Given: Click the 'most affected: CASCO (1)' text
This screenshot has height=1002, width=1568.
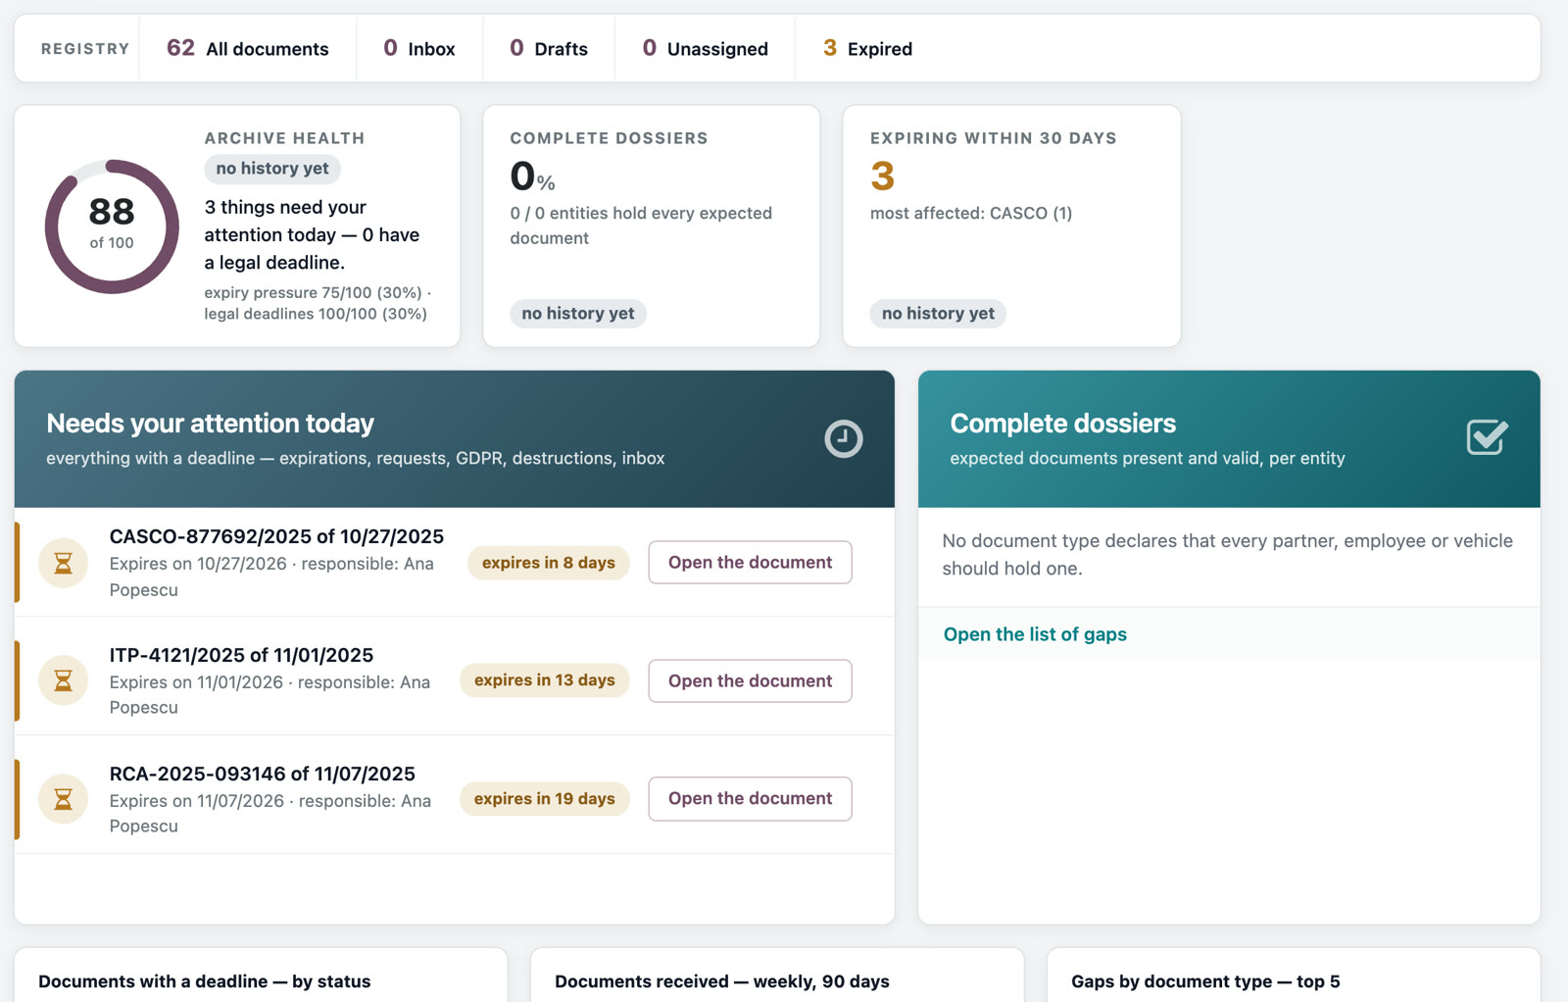Looking at the screenshot, I should pyautogui.click(x=971, y=213).
